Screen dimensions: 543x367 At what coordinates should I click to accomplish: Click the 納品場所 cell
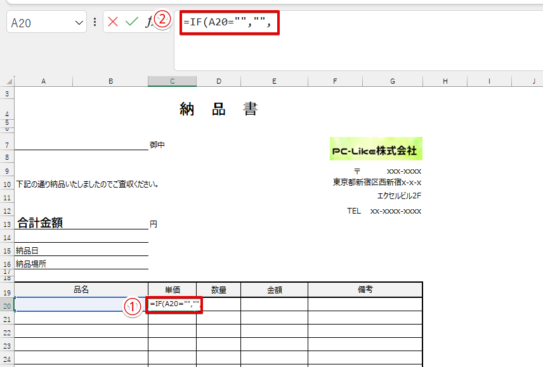tap(31, 264)
